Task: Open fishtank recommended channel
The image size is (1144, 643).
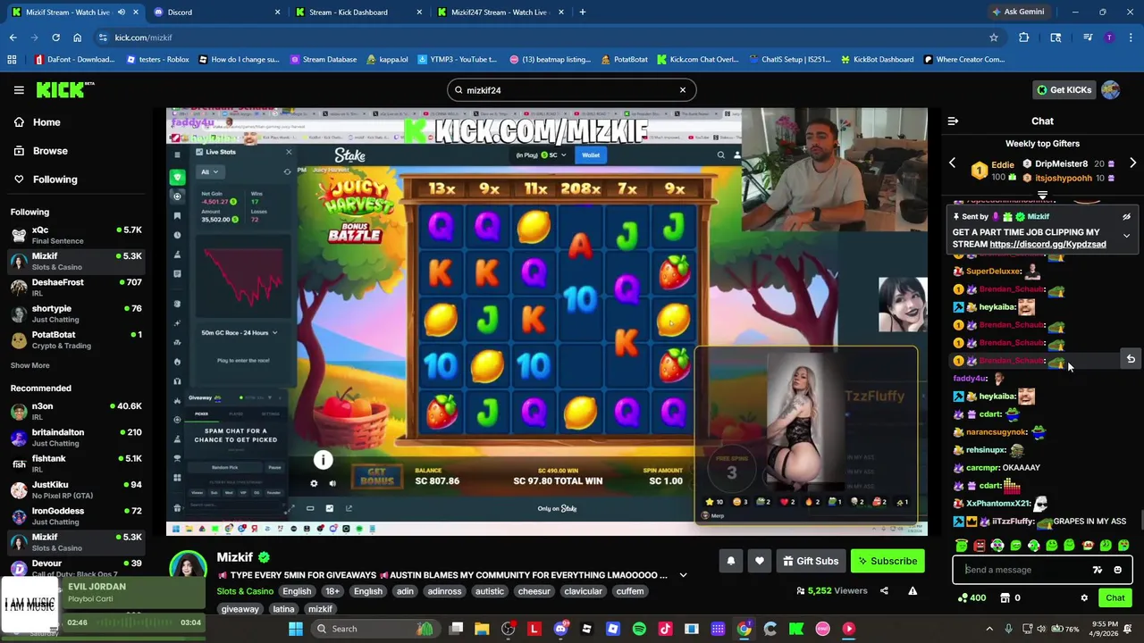Action: coord(76,463)
